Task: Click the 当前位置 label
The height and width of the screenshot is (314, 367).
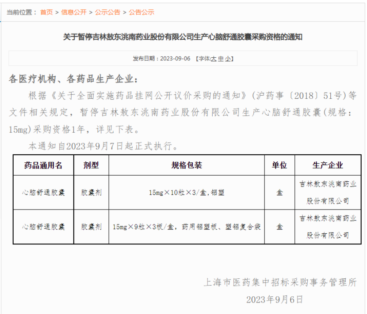Action: pos(21,12)
